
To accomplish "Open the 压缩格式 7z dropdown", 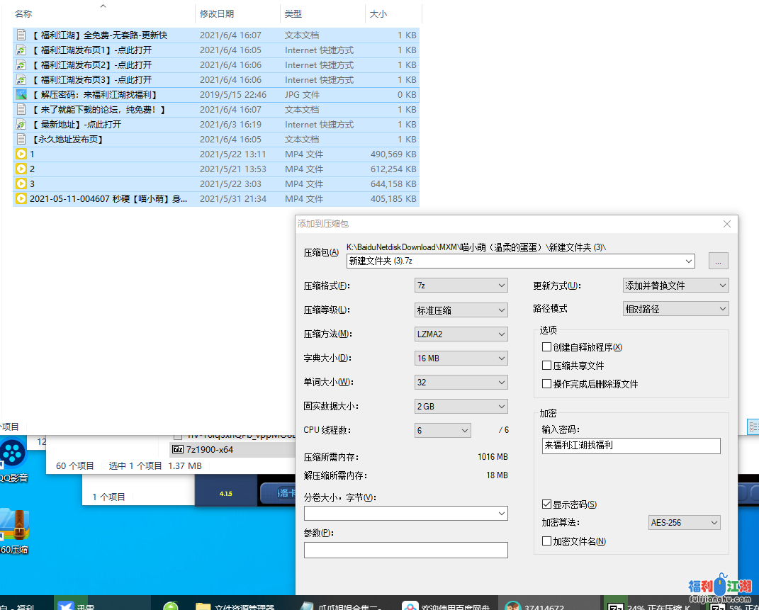I will pyautogui.click(x=461, y=286).
